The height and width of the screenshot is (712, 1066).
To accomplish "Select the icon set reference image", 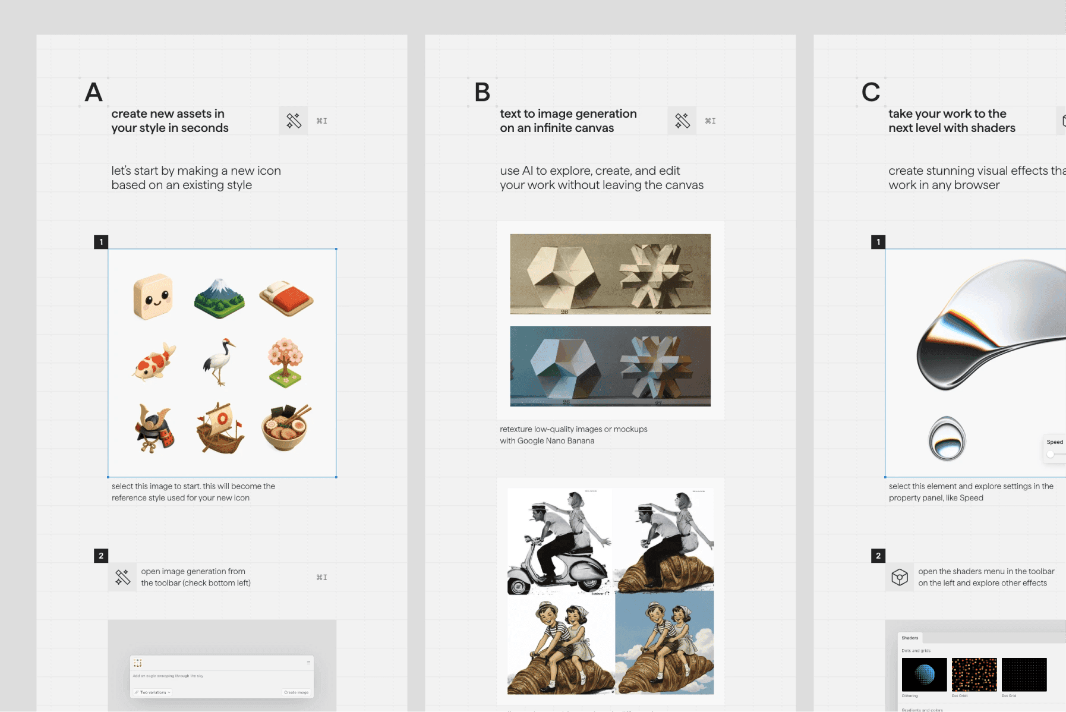I will point(222,363).
